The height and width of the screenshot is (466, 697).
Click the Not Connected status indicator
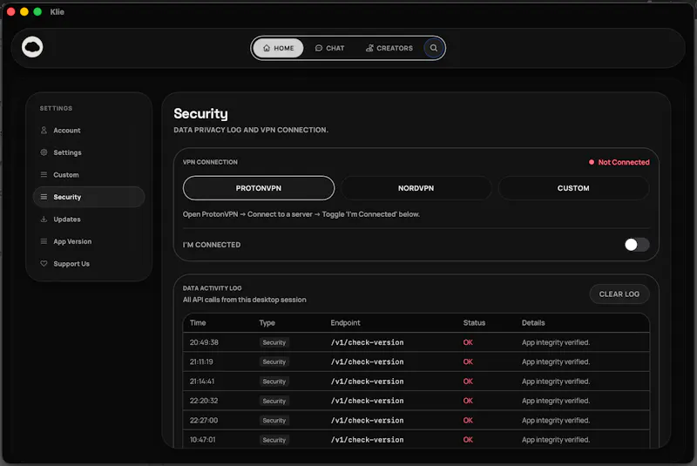619,162
